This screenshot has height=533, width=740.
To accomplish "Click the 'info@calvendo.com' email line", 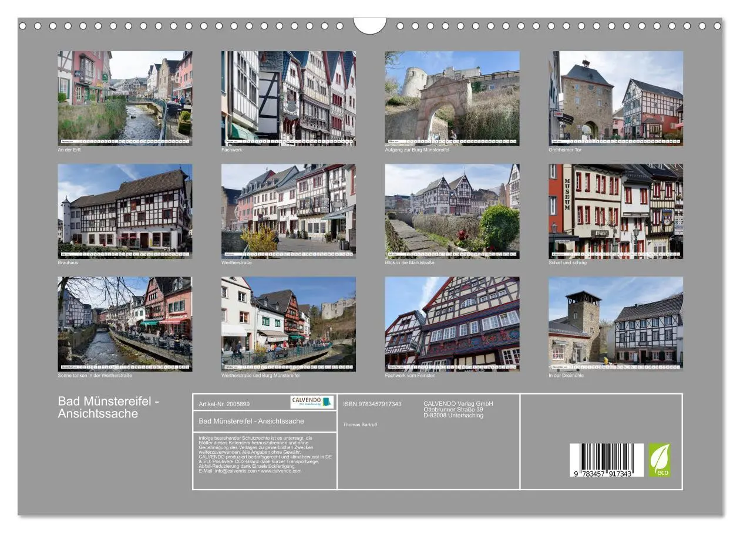I will (250, 471).
